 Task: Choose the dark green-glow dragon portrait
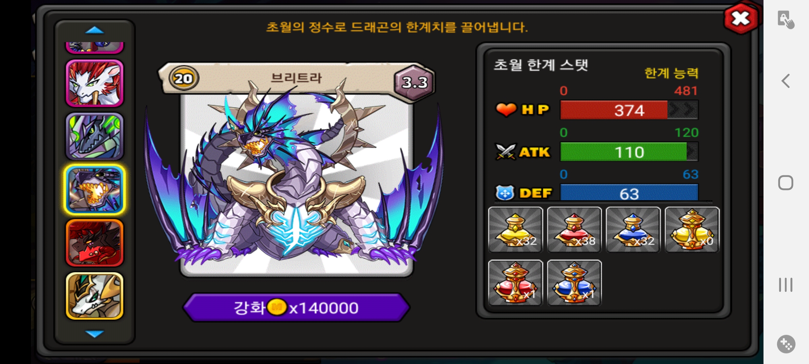[94, 136]
